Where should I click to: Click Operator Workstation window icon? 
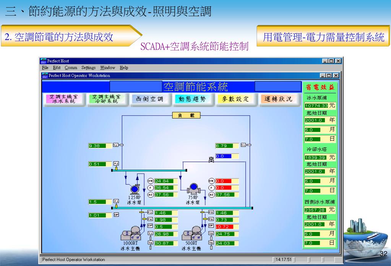click(x=45, y=75)
